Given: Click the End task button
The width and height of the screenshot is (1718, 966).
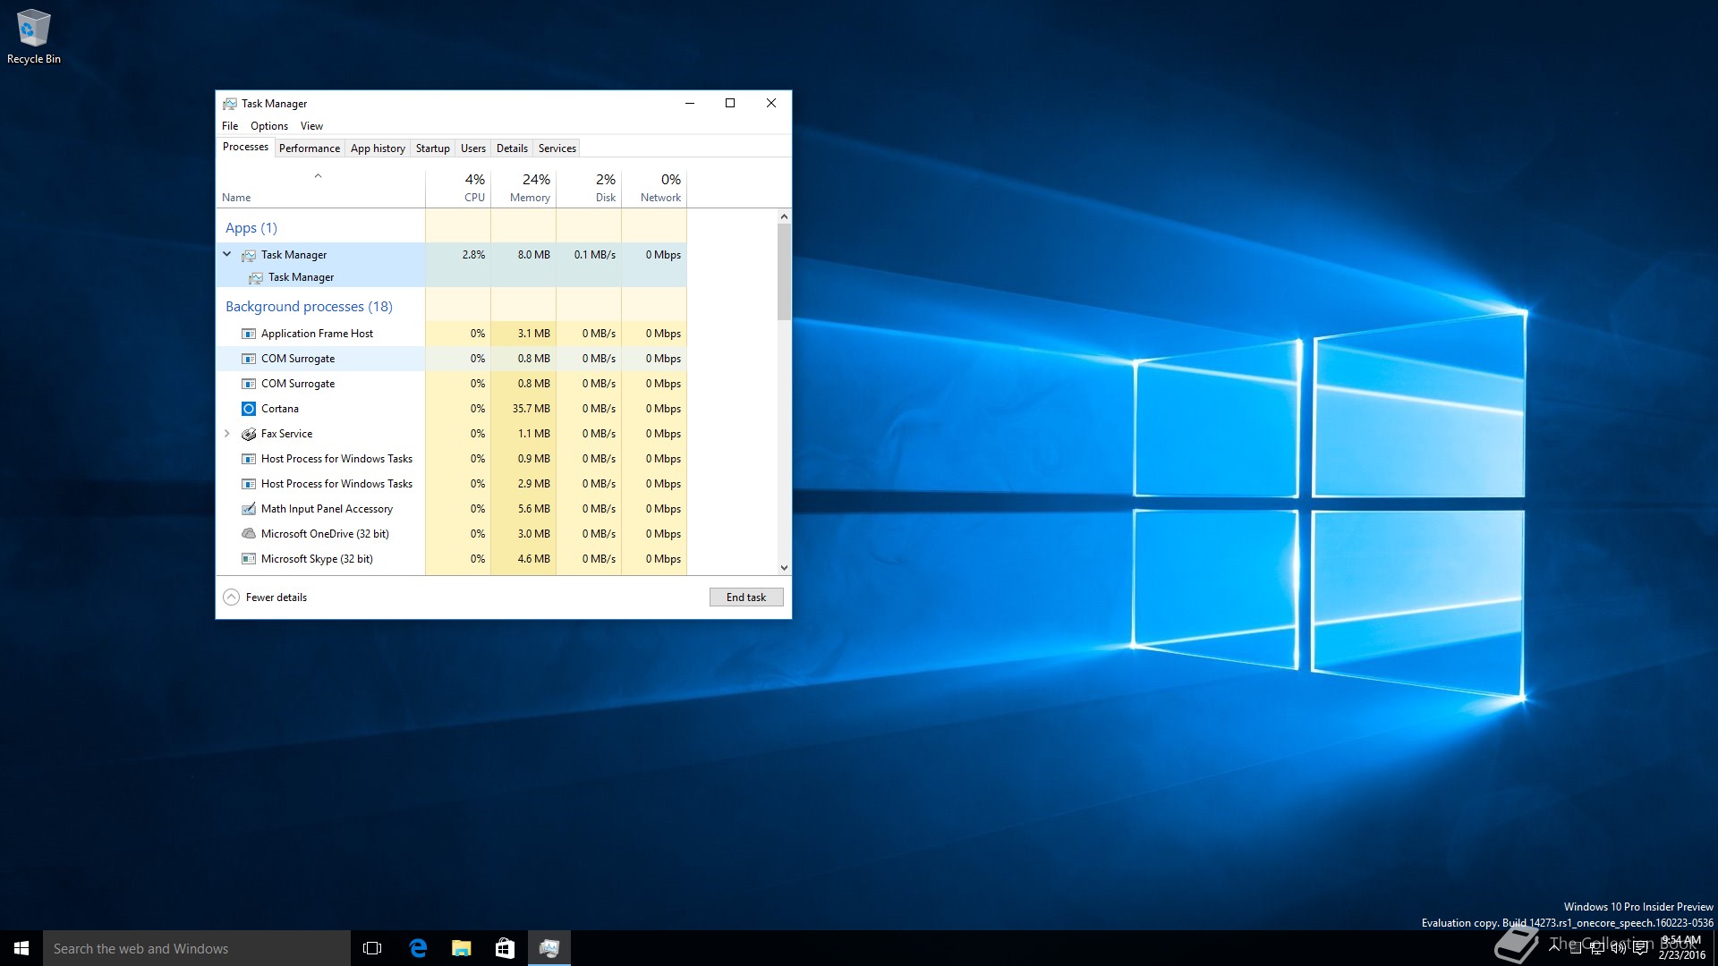Looking at the screenshot, I should click(746, 597).
